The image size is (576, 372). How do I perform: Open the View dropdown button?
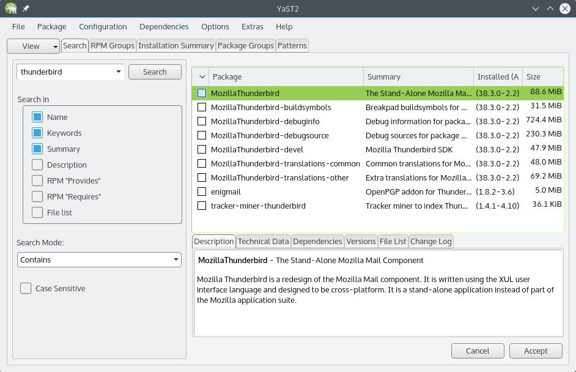click(x=33, y=46)
